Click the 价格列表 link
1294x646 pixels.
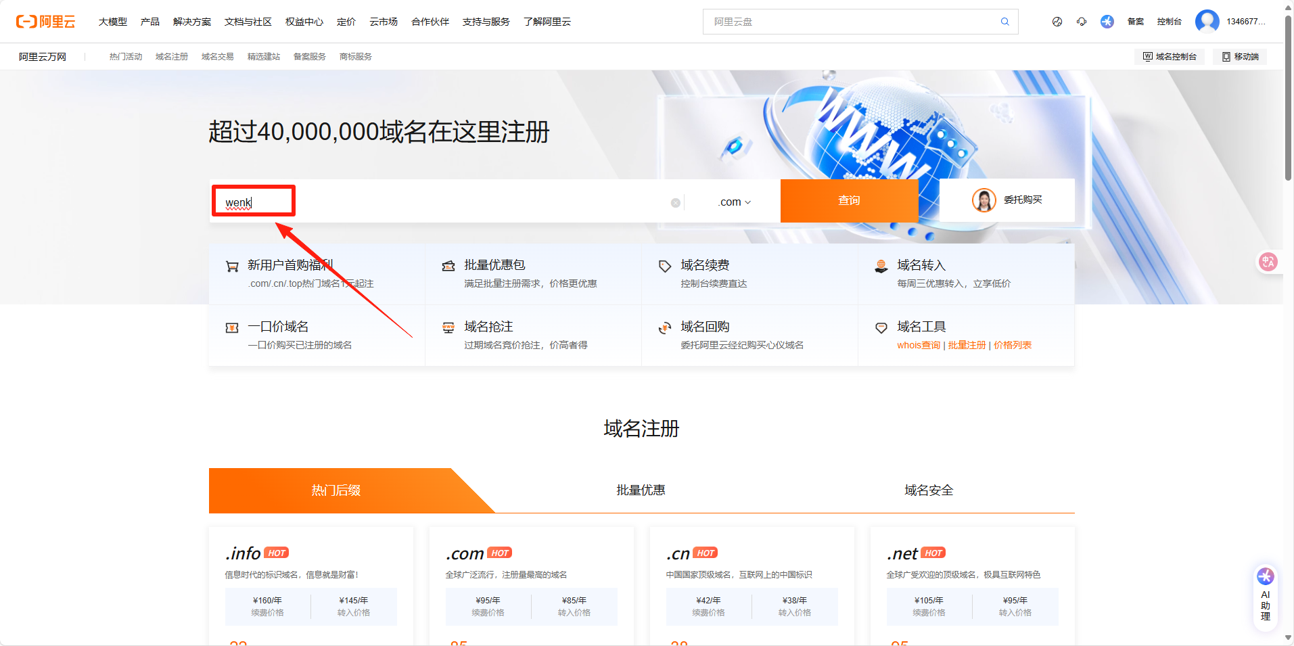[x=1013, y=345]
